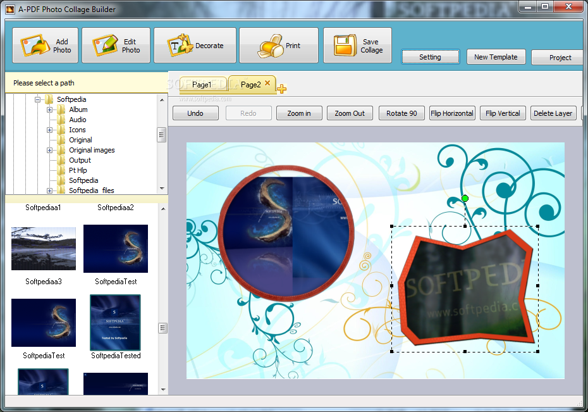This screenshot has height=412, width=588.
Task: Click New Template button
Action: pyautogui.click(x=496, y=57)
